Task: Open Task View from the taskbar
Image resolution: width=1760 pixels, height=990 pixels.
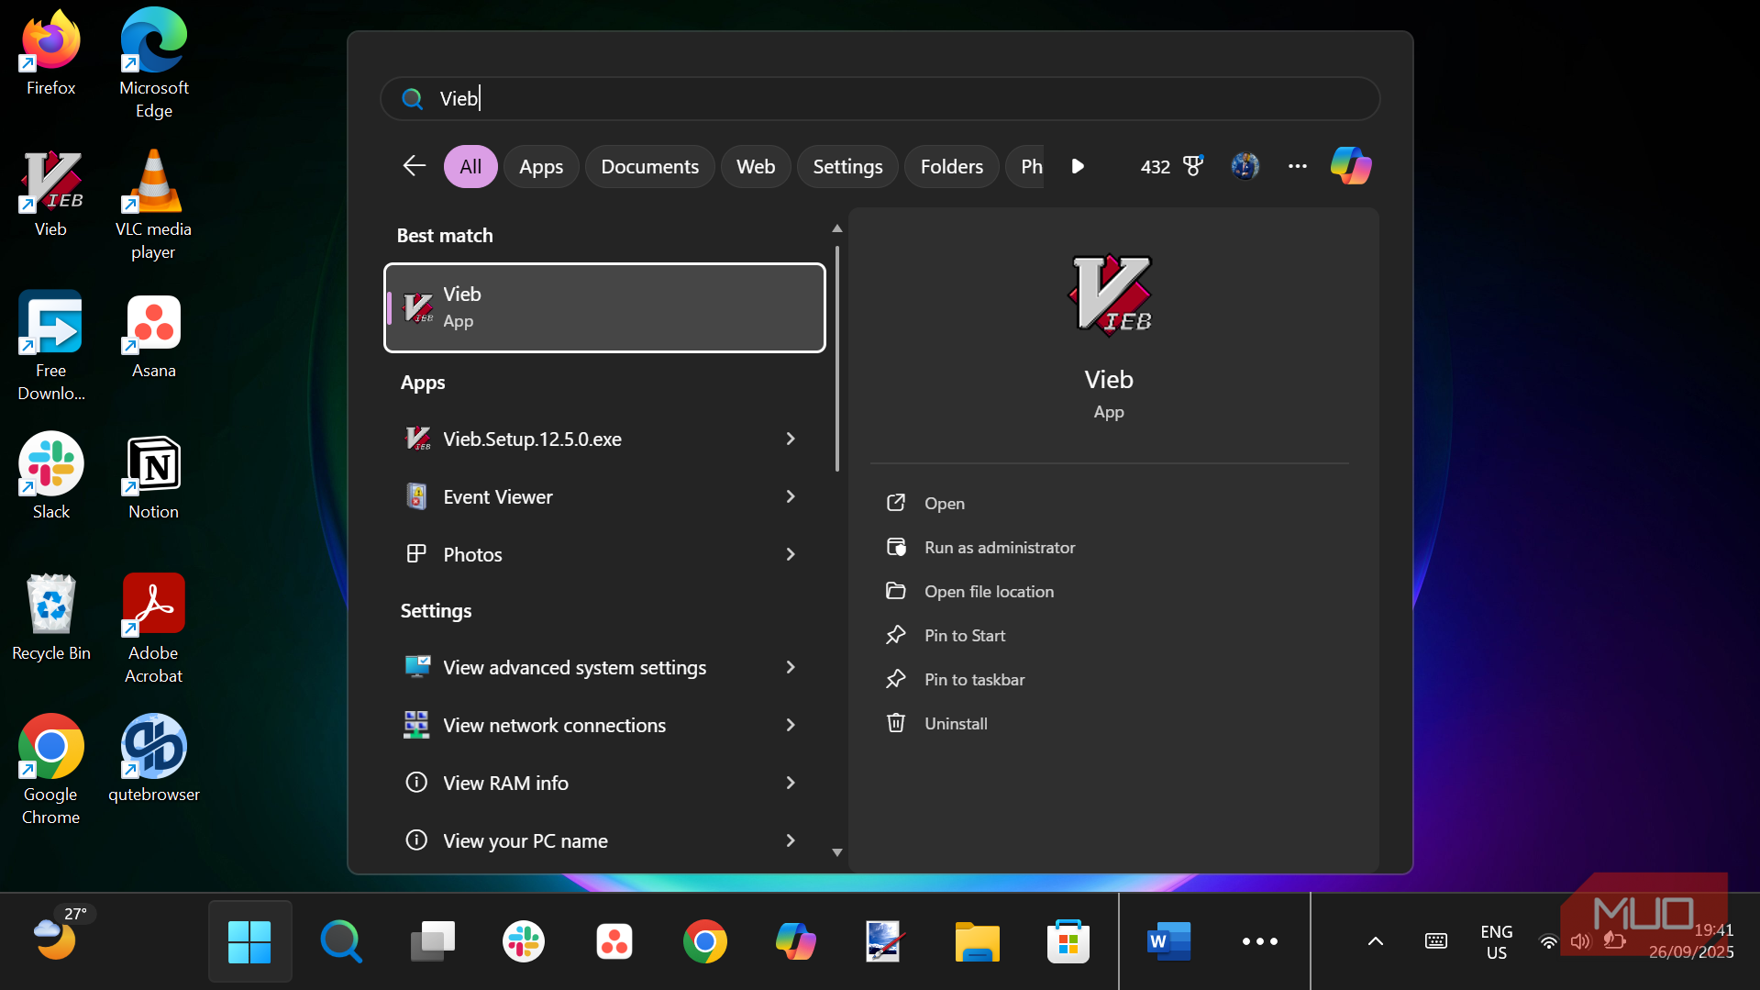Action: 432,941
